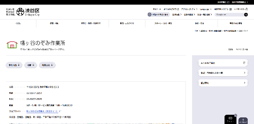Screen dimensions: 254x124
Task: Jump to 対象 section anchor
Action: [x=31, y=65]
